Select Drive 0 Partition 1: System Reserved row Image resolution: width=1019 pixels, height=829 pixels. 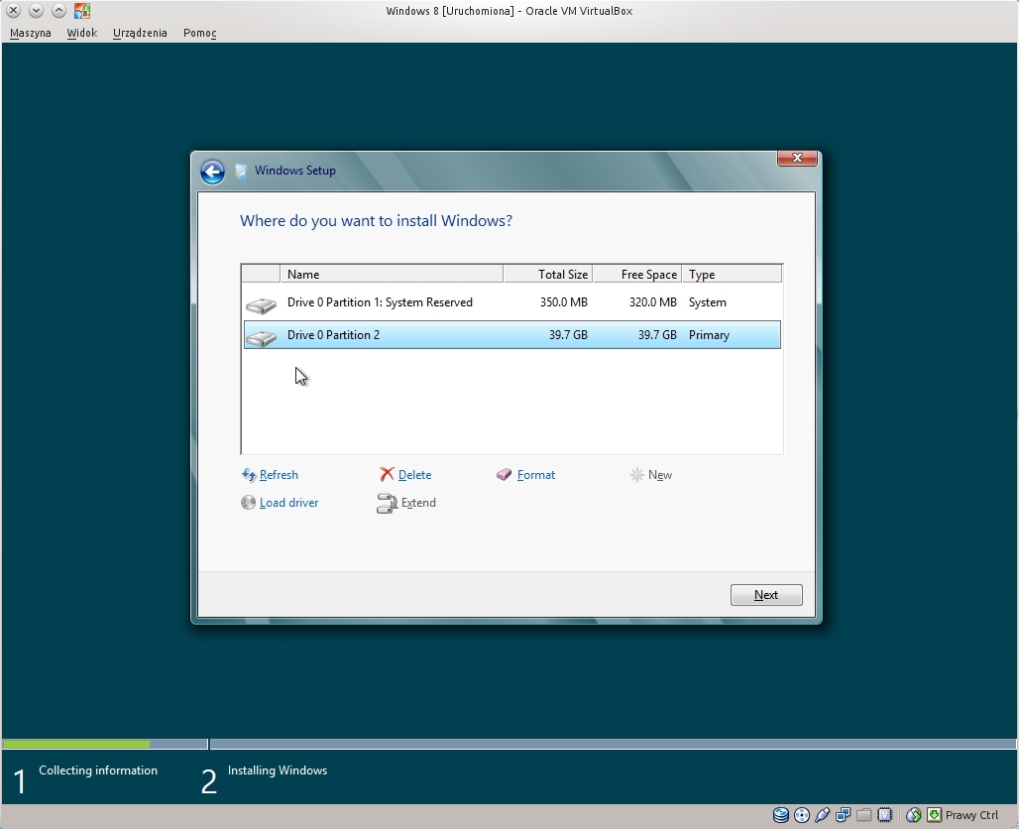512,302
